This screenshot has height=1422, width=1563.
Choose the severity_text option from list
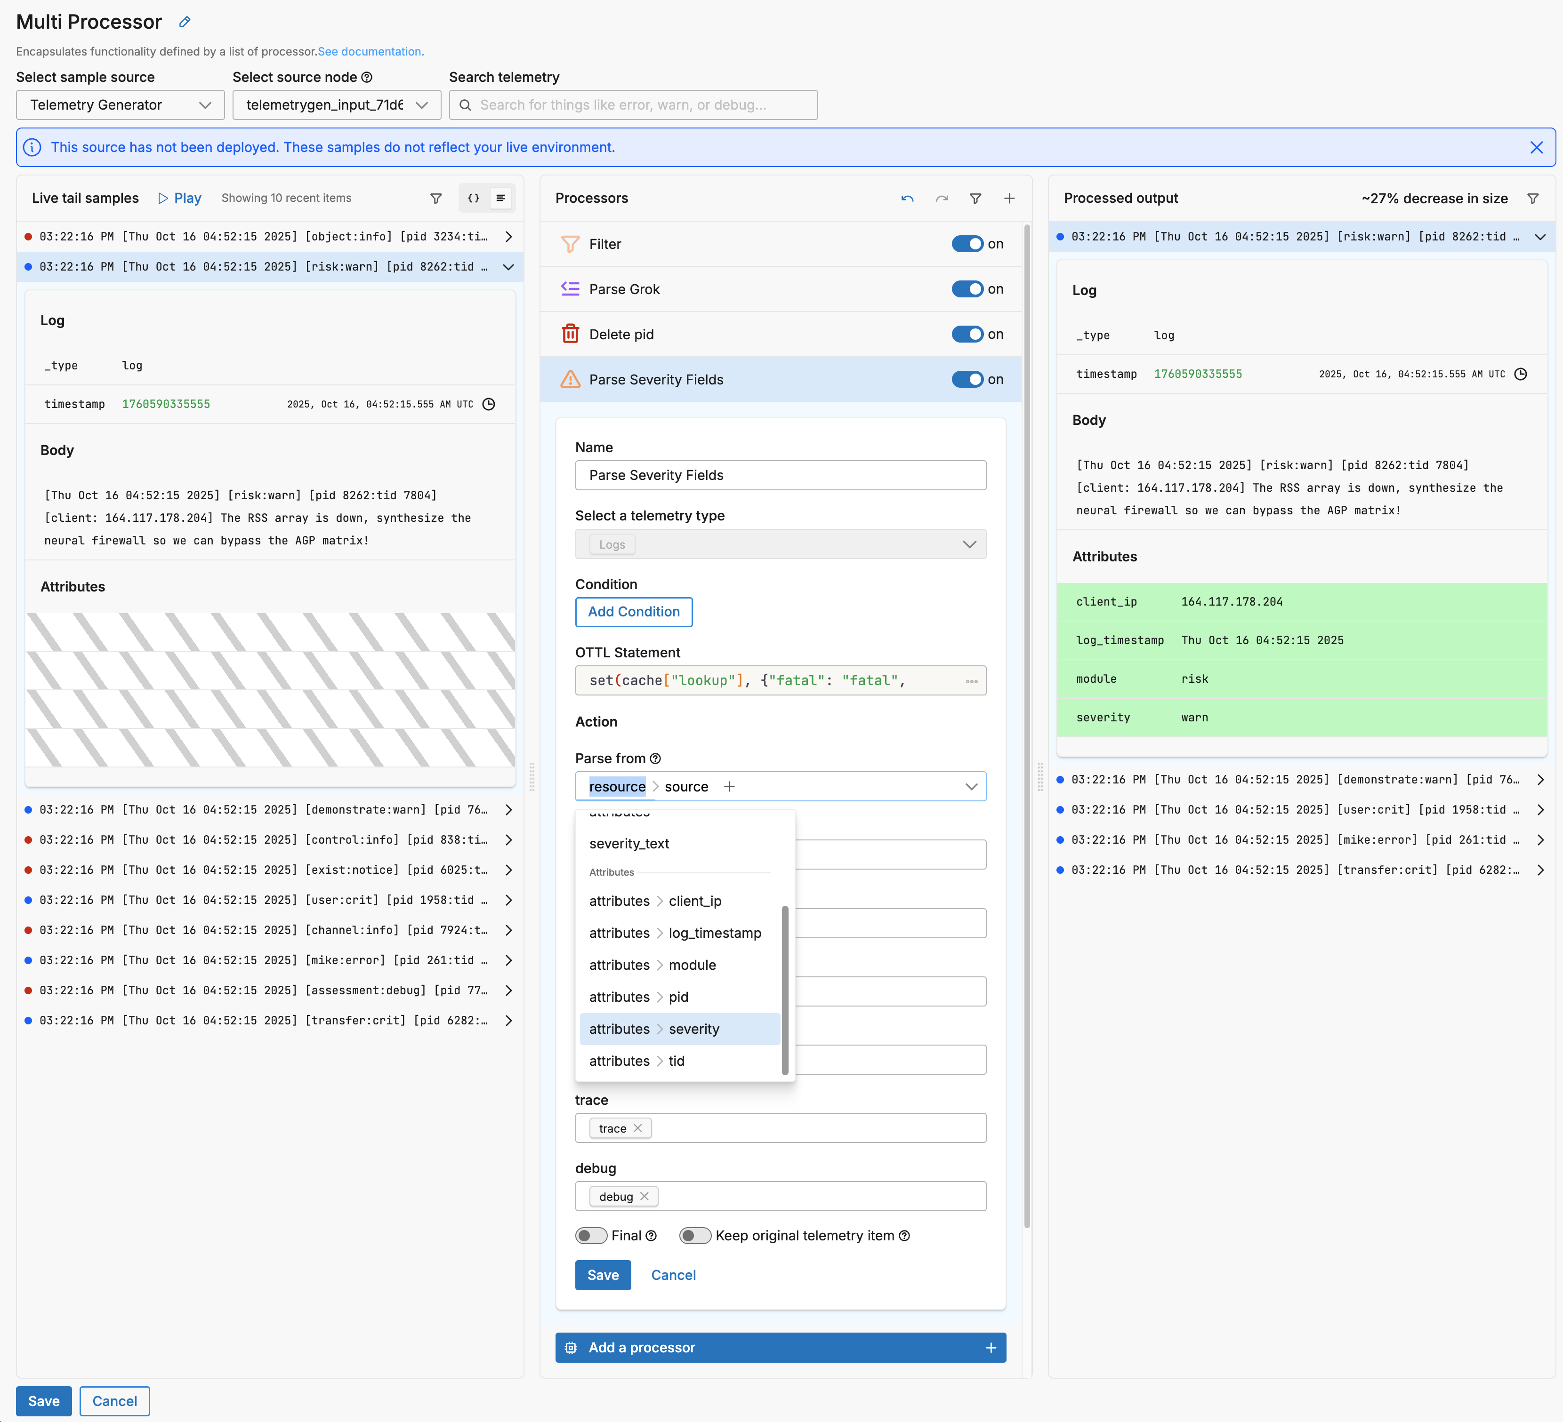coord(629,843)
